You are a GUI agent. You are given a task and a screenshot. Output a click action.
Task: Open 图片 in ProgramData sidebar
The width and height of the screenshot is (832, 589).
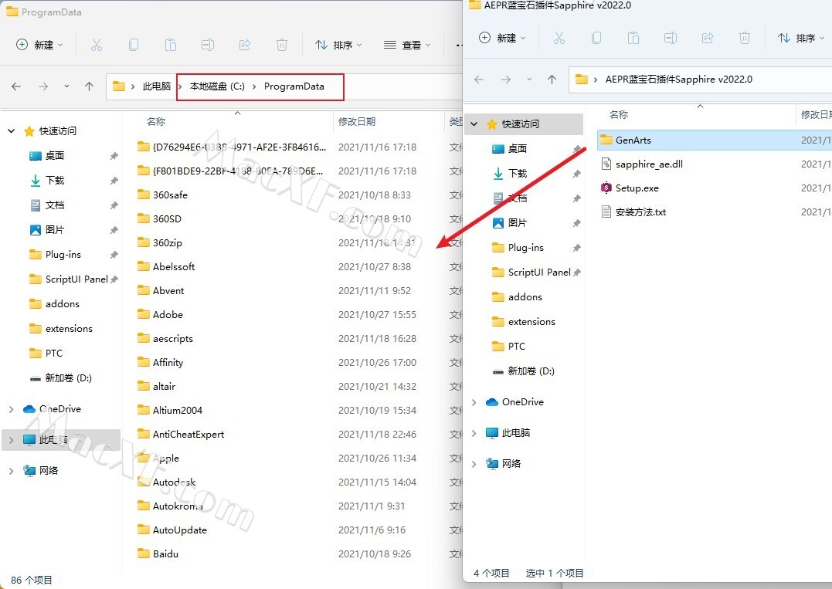click(x=55, y=229)
